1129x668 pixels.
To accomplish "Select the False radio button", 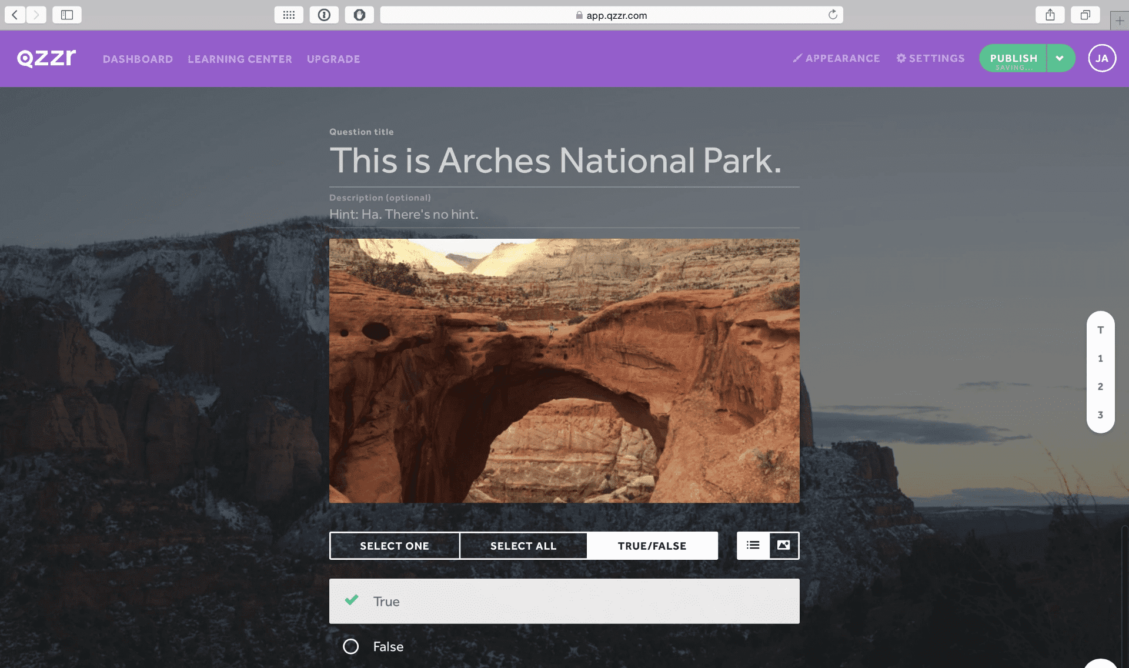I will coord(351,646).
